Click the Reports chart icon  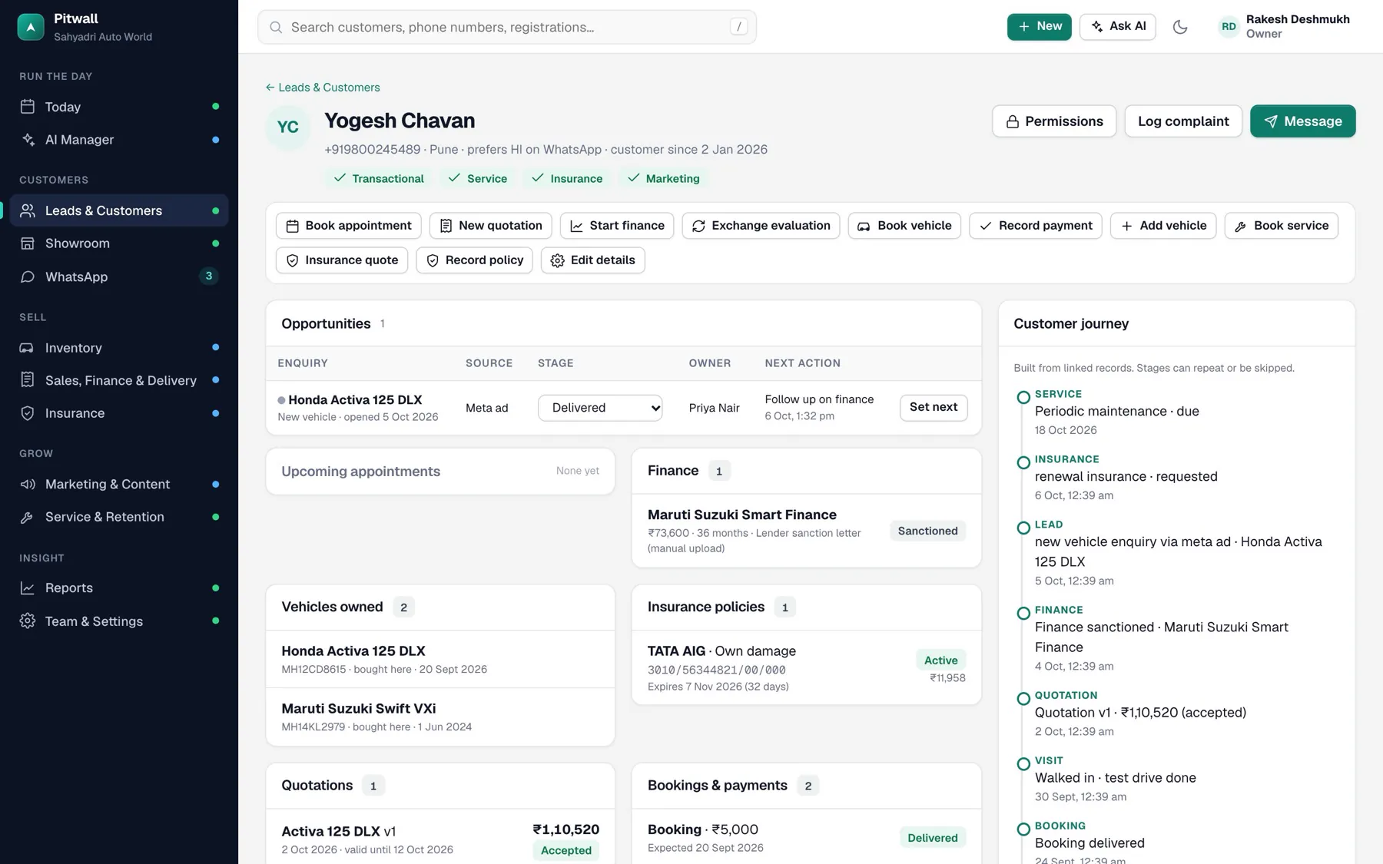(28, 588)
